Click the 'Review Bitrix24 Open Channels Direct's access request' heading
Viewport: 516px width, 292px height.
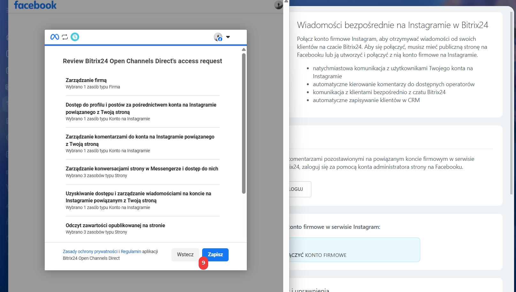(142, 61)
